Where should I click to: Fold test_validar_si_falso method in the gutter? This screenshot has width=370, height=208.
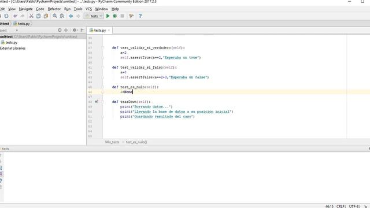[x=103, y=68]
